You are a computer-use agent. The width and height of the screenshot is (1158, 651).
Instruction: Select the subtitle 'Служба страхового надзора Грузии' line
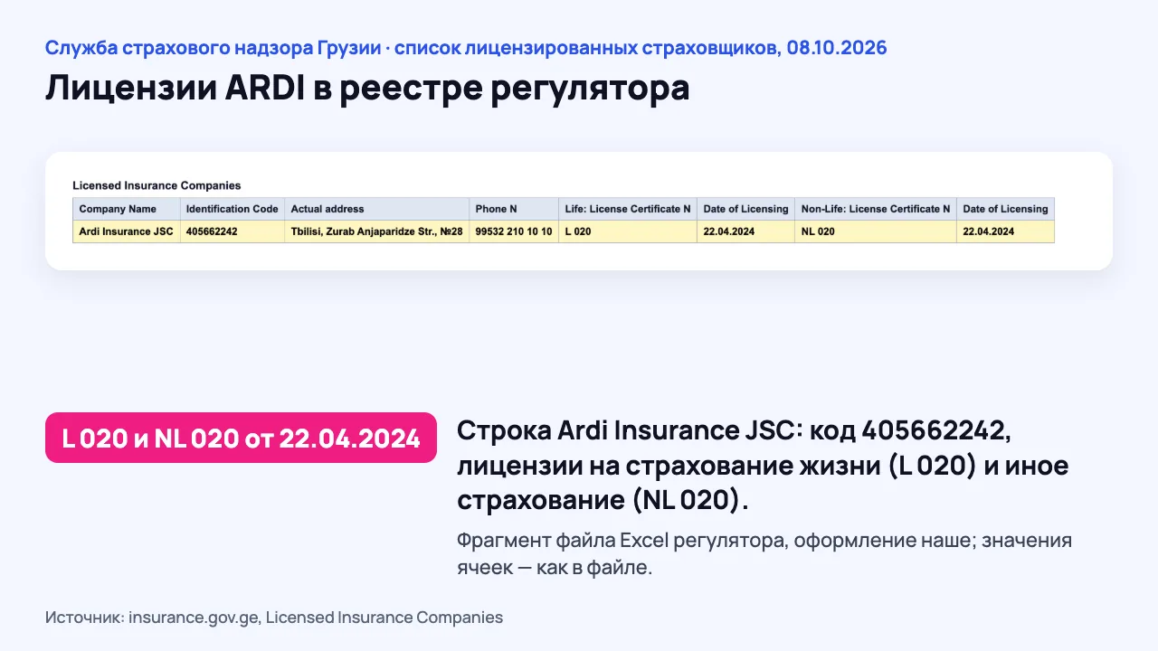click(466, 48)
